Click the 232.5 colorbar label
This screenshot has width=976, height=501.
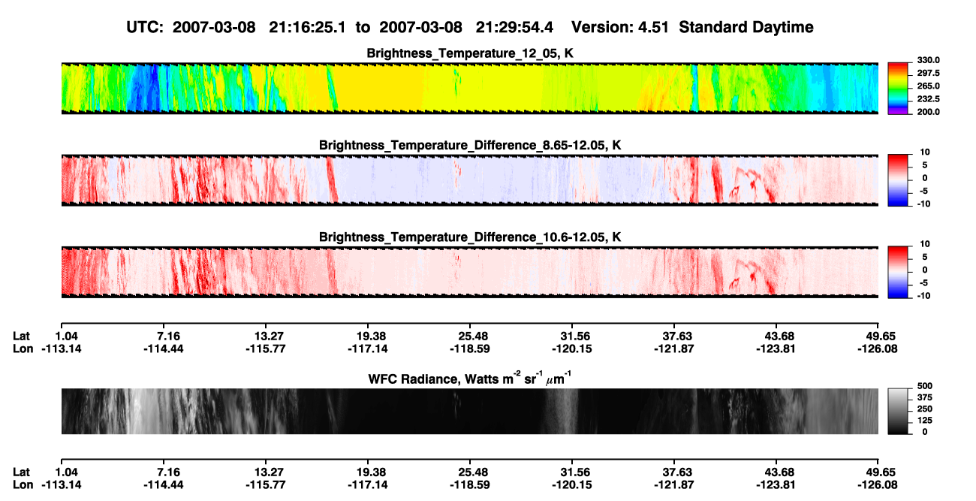click(928, 98)
